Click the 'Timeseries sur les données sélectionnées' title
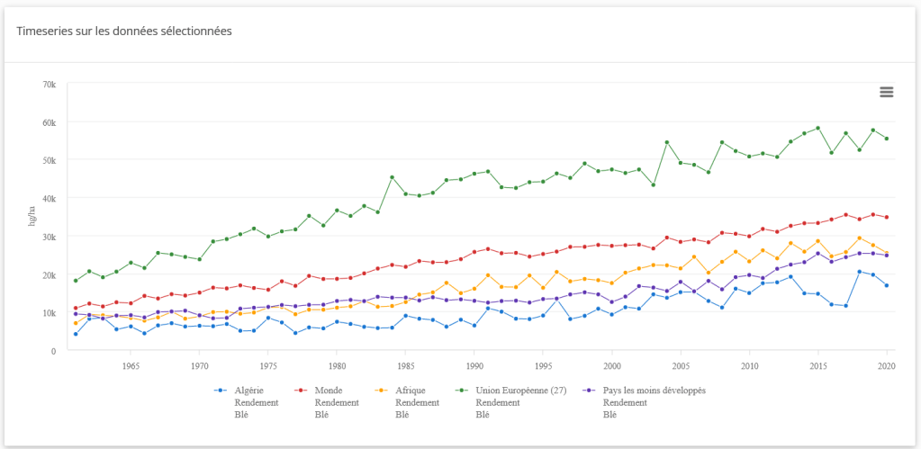This screenshot has height=449, width=921. (x=124, y=31)
